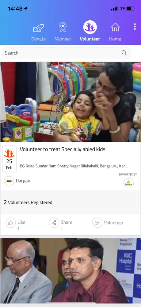Screen dimensions: 141x307
Task: Share the volunteer opportunity post
Action: [x=54, y=223]
